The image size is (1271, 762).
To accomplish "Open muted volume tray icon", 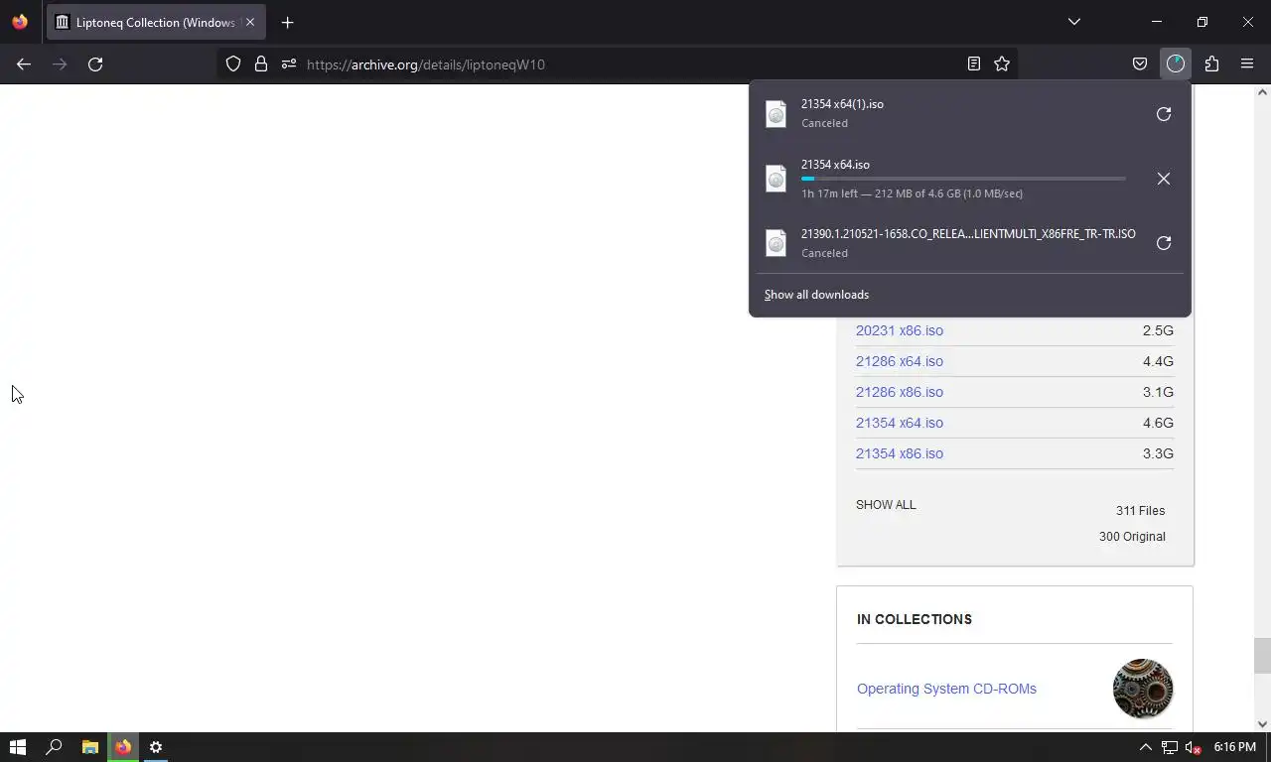I will pos(1194,747).
